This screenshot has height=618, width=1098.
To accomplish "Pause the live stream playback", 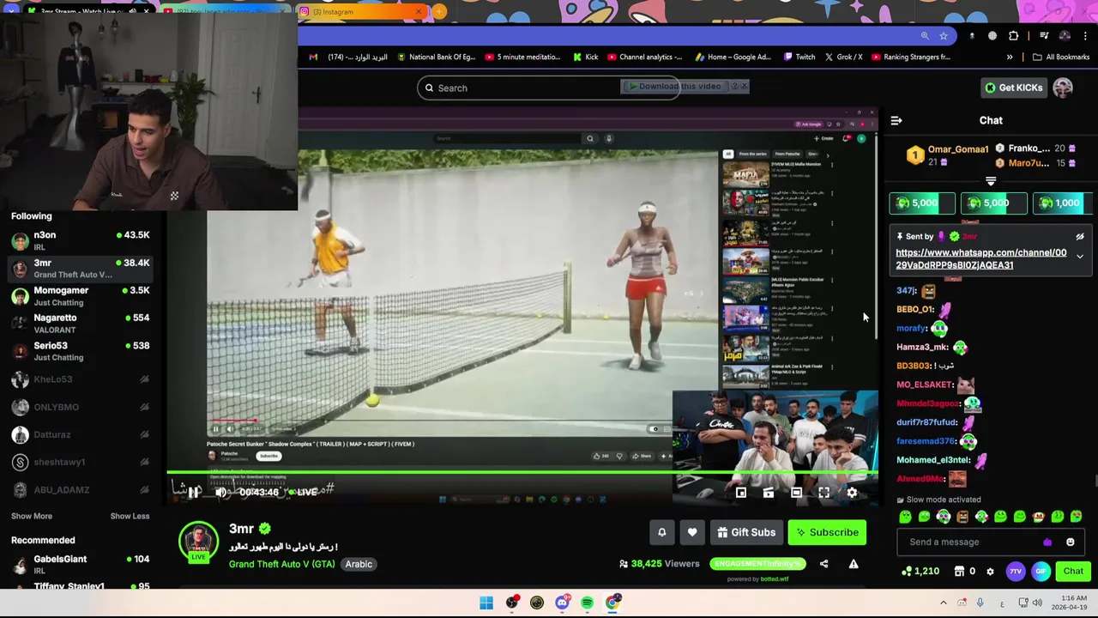I will point(194,492).
